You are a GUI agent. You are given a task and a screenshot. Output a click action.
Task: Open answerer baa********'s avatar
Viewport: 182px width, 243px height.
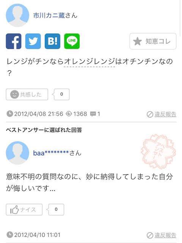[17, 153]
